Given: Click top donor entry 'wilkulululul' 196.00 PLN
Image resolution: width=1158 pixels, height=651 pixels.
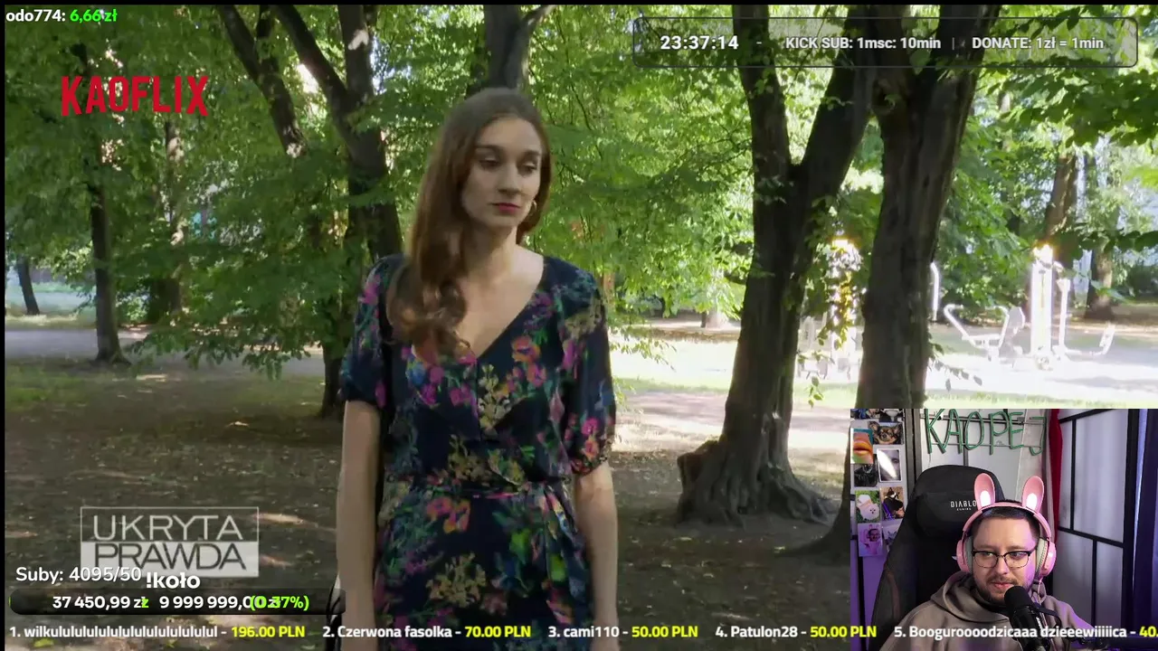Looking at the screenshot, I should tap(157, 632).
